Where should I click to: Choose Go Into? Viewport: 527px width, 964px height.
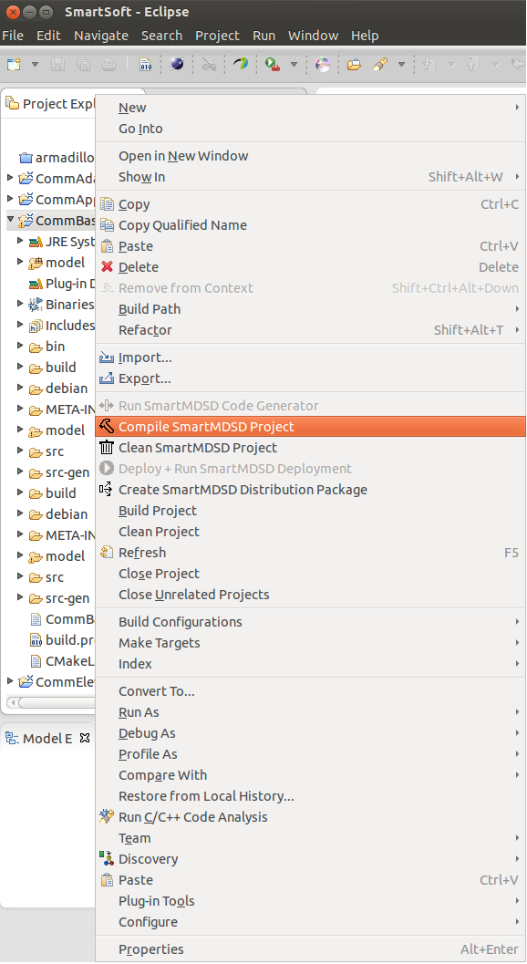click(x=311, y=129)
